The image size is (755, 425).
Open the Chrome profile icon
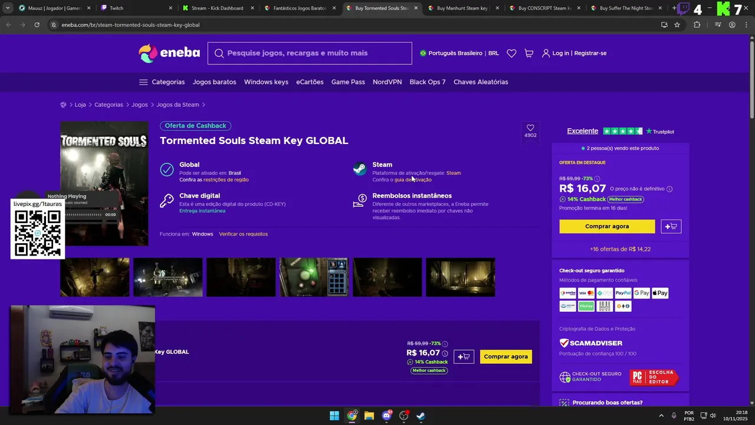pos(732,25)
